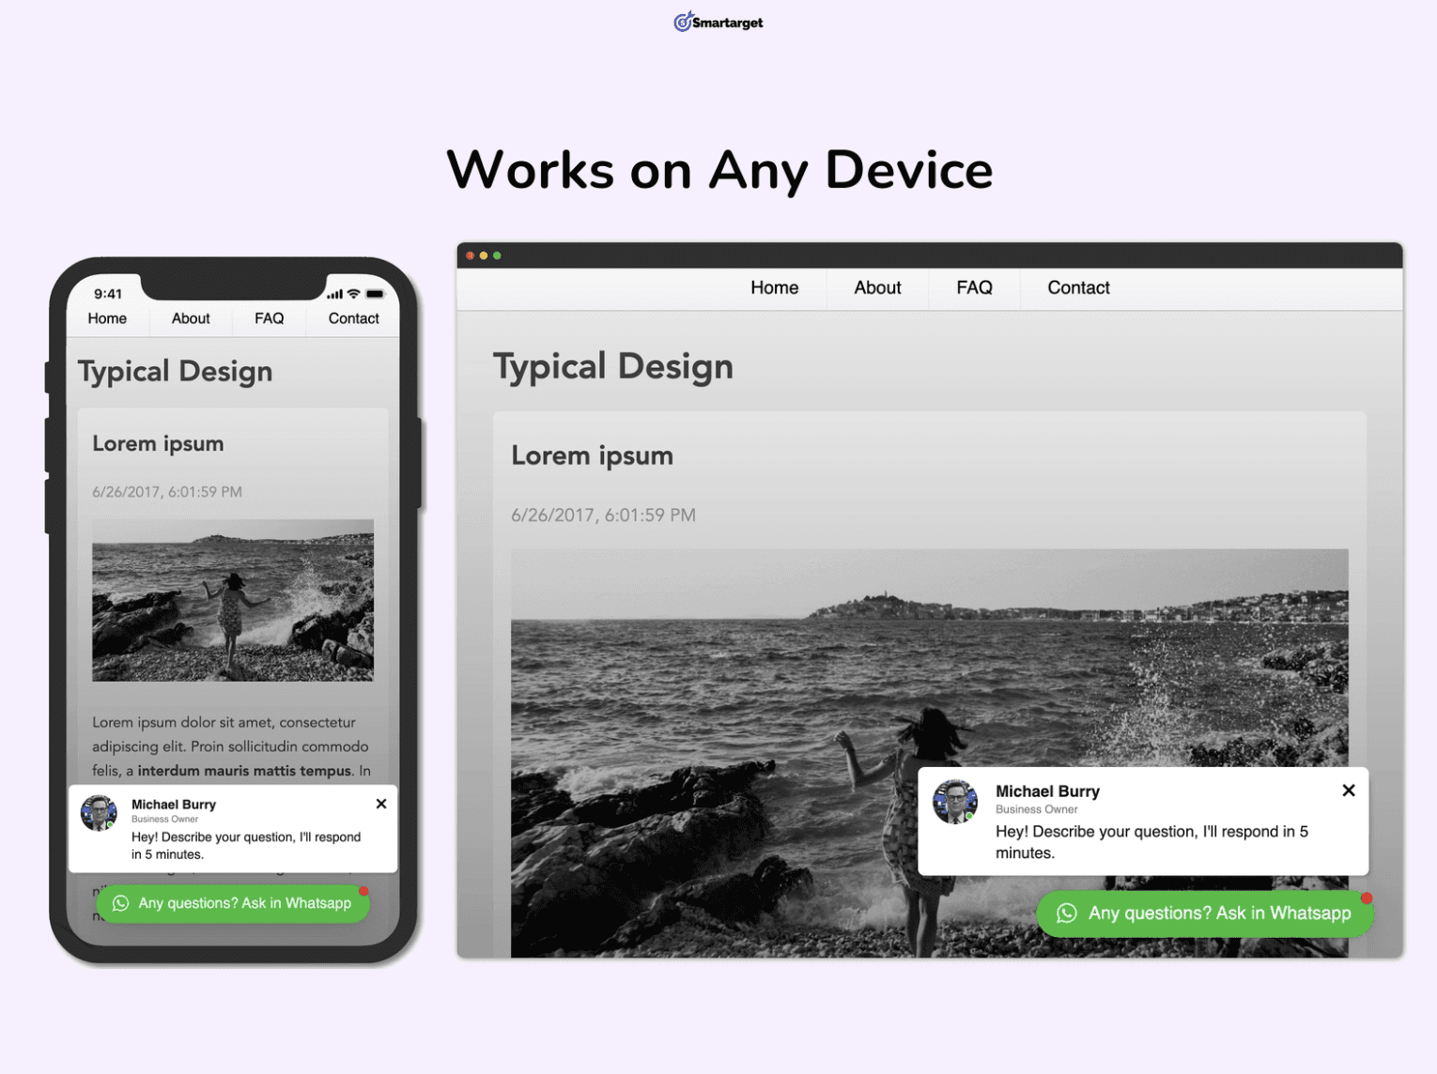Image resolution: width=1437 pixels, height=1074 pixels.
Task: Open Contact in the desktop navigation bar
Action: 1078,288
